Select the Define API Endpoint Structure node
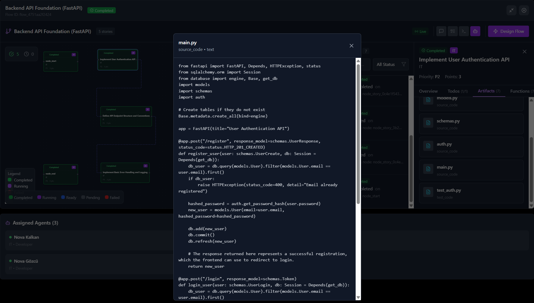 click(x=126, y=116)
